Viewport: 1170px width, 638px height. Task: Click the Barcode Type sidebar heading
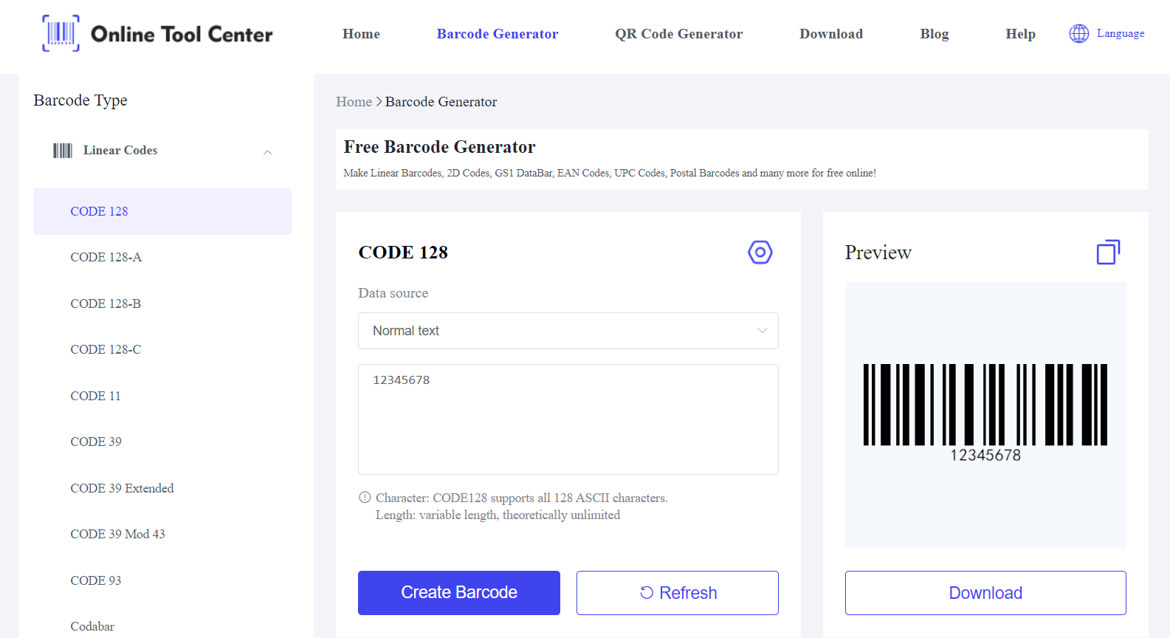pos(80,100)
